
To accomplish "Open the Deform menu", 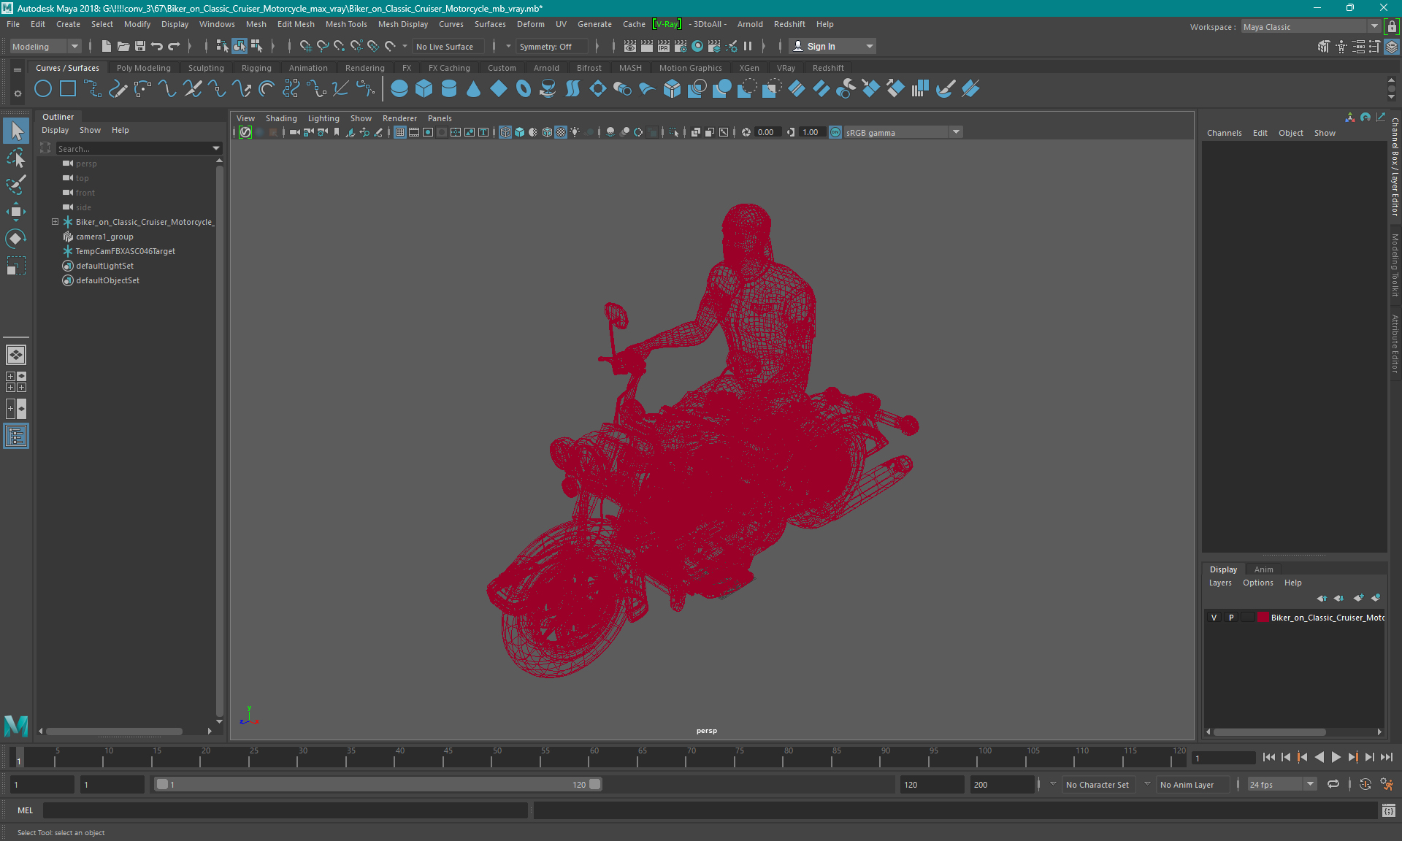I will click(531, 24).
